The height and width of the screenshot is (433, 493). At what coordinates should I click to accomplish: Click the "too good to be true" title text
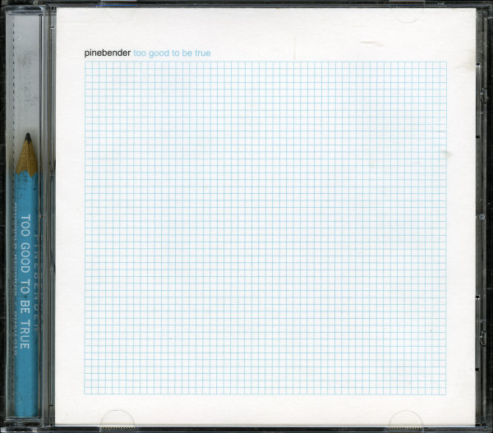click(x=172, y=53)
